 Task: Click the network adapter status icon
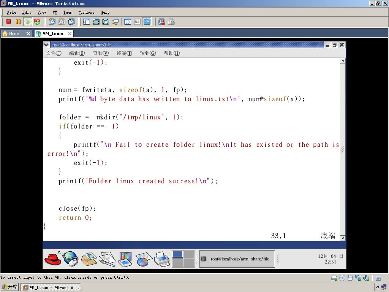(x=358, y=278)
